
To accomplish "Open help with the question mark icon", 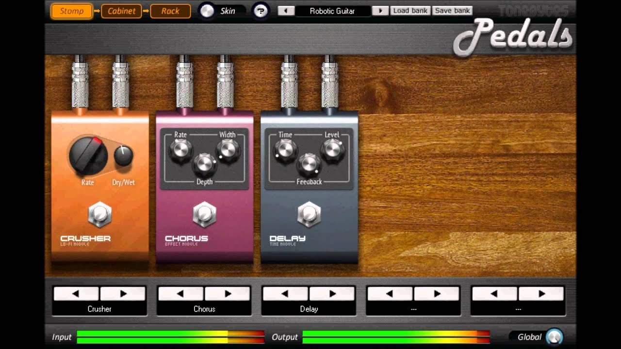I will [x=261, y=11].
